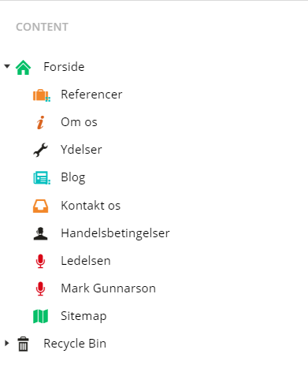
Task: Click the microphone icon next to Mark Gunnarson
Action: pos(40,288)
